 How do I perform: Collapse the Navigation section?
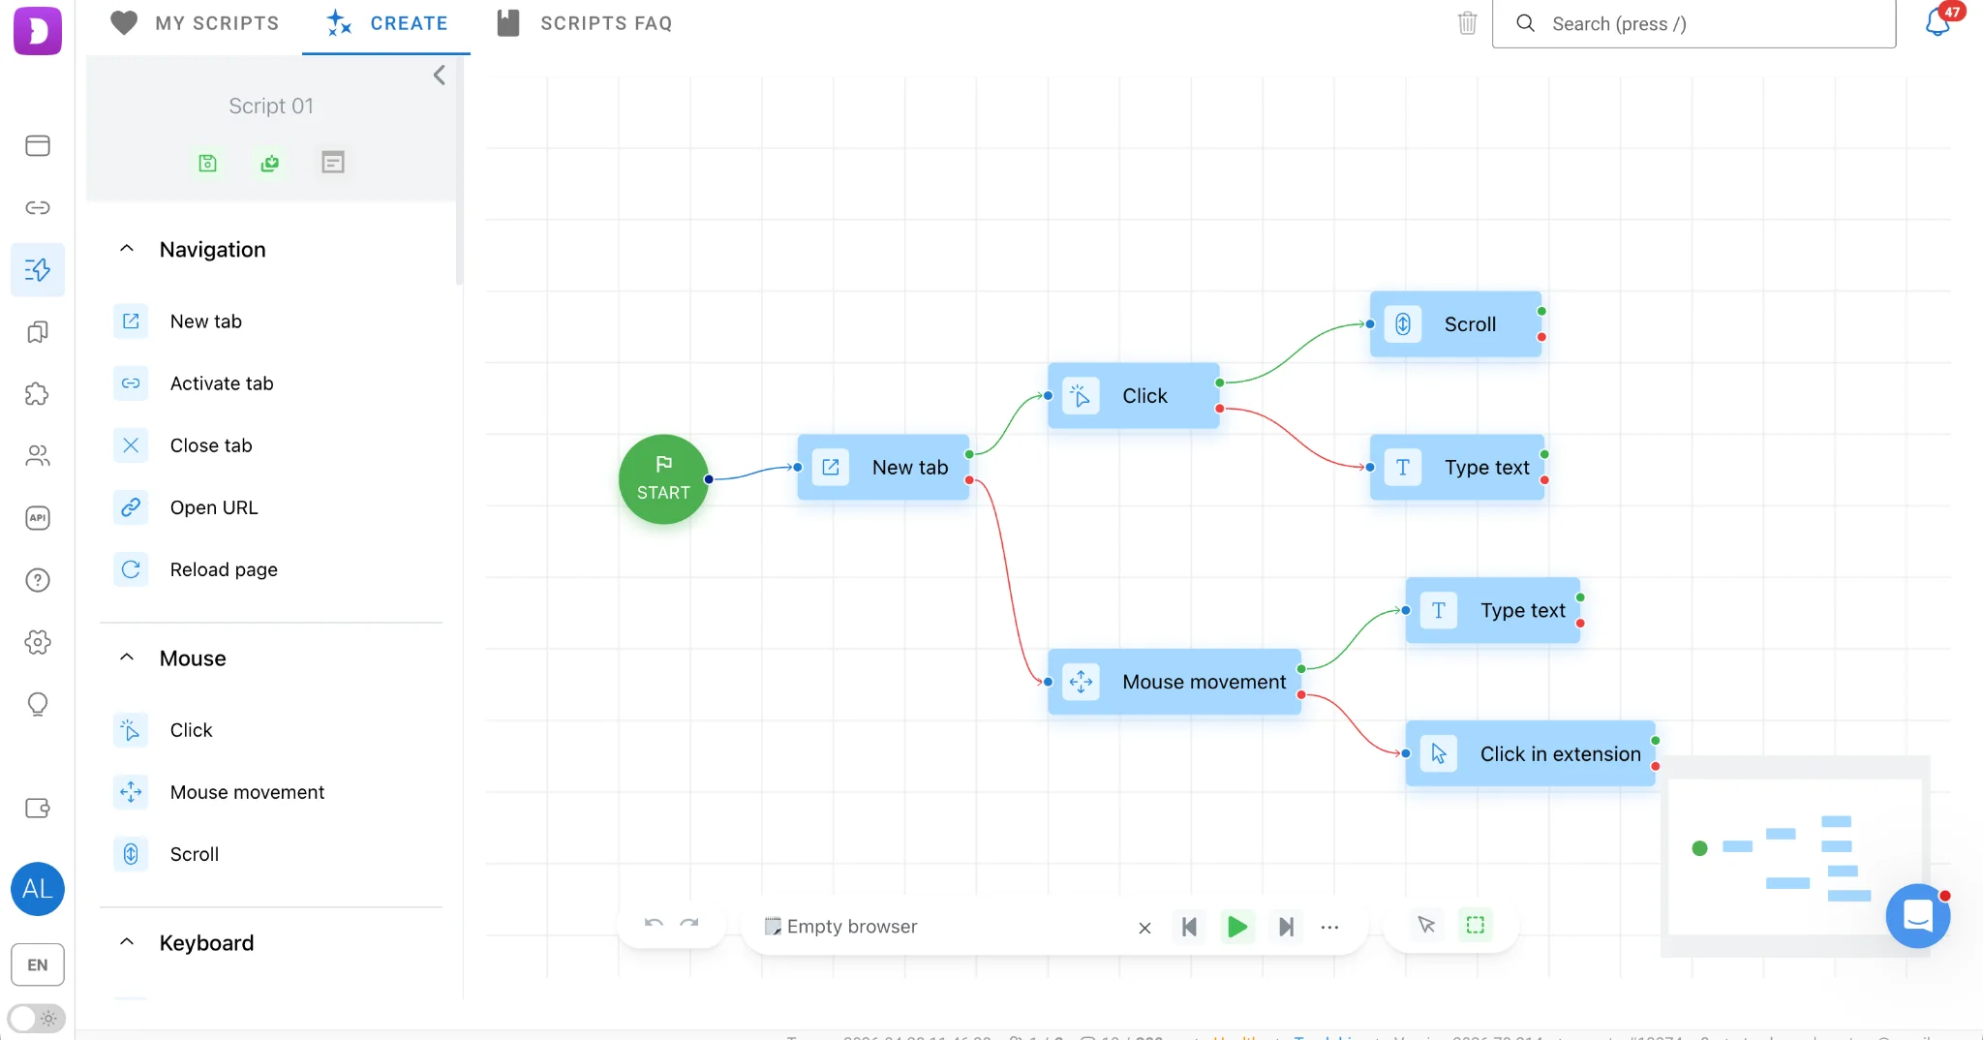127,249
